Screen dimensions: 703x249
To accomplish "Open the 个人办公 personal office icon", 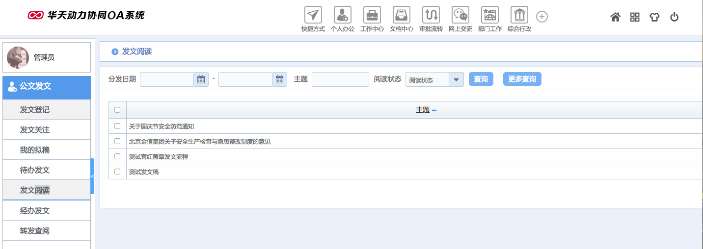I will (343, 15).
